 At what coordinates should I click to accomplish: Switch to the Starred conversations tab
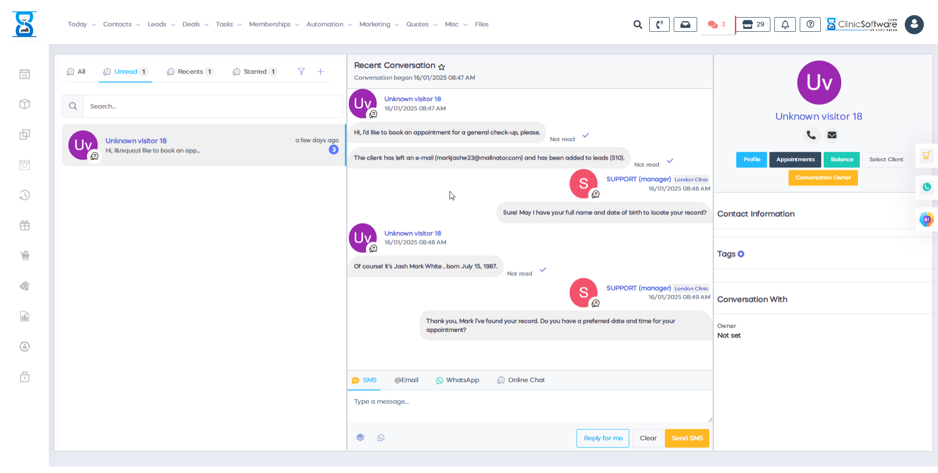coord(255,72)
